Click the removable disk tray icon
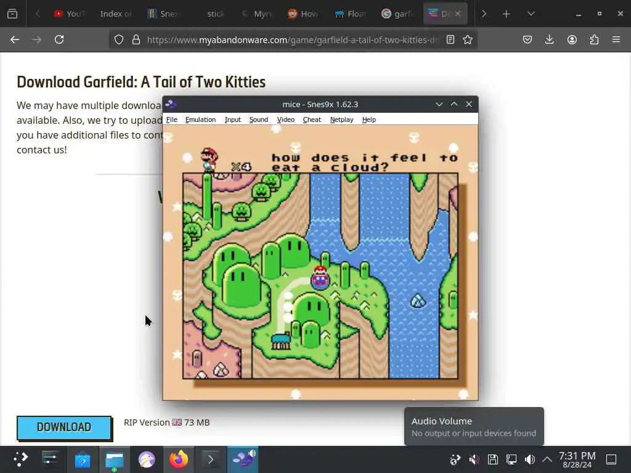This screenshot has width=631, height=473. pyautogui.click(x=492, y=459)
